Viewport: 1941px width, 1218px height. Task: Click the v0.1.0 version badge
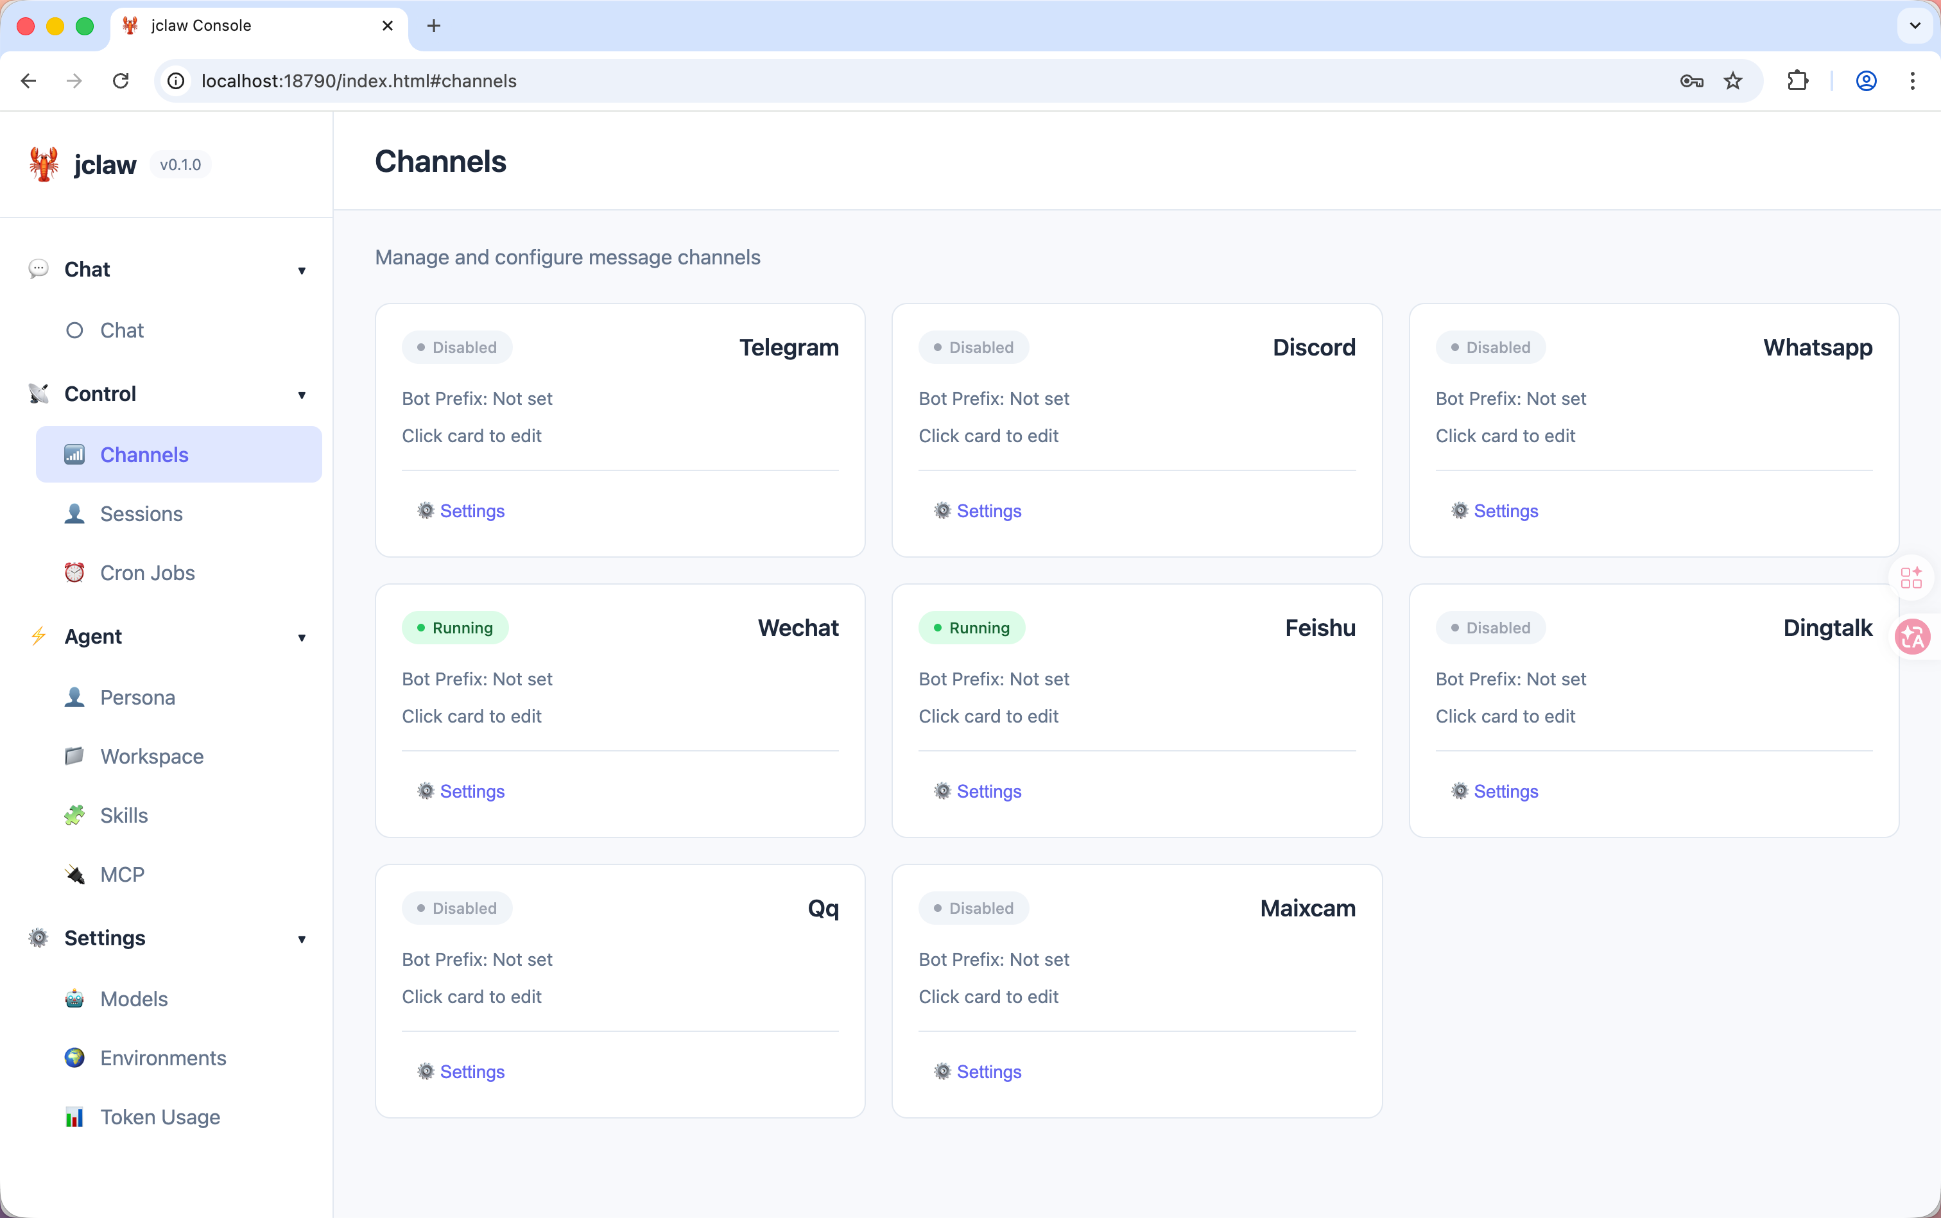pos(180,164)
